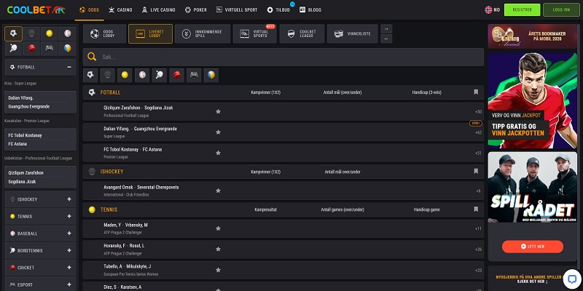Filter by football icon below the search bar
This screenshot has width=583, height=291.
tap(90, 75)
